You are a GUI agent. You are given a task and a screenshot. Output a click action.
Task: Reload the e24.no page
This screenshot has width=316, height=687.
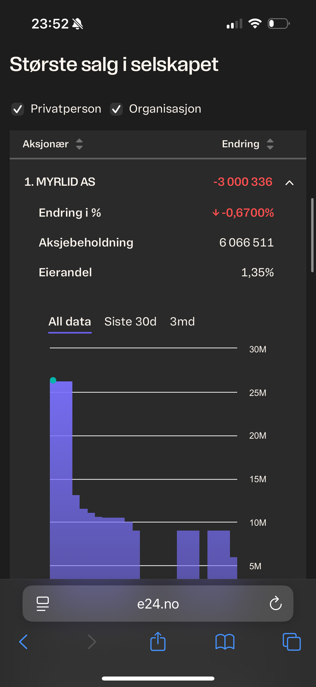coord(276,604)
